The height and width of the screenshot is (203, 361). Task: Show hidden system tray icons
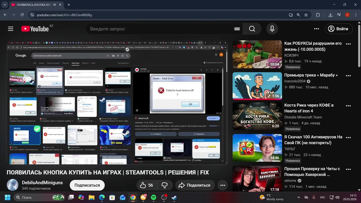(x=299, y=197)
